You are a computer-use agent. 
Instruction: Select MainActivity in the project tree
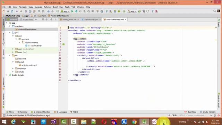pos(36,45)
